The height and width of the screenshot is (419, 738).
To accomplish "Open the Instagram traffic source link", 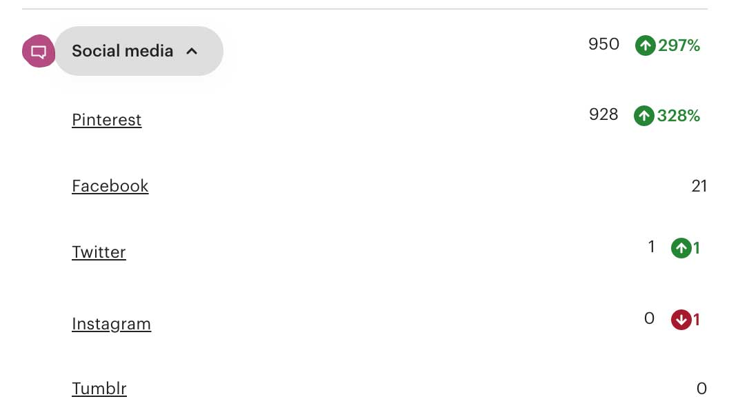I will (111, 324).
